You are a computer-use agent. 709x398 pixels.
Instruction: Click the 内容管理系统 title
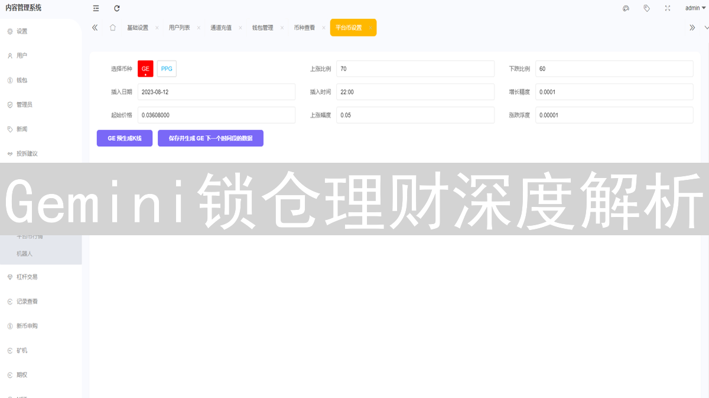pyautogui.click(x=24, y=8)
